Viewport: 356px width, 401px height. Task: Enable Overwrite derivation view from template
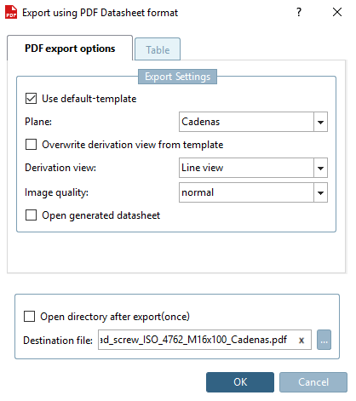point(31,145)
